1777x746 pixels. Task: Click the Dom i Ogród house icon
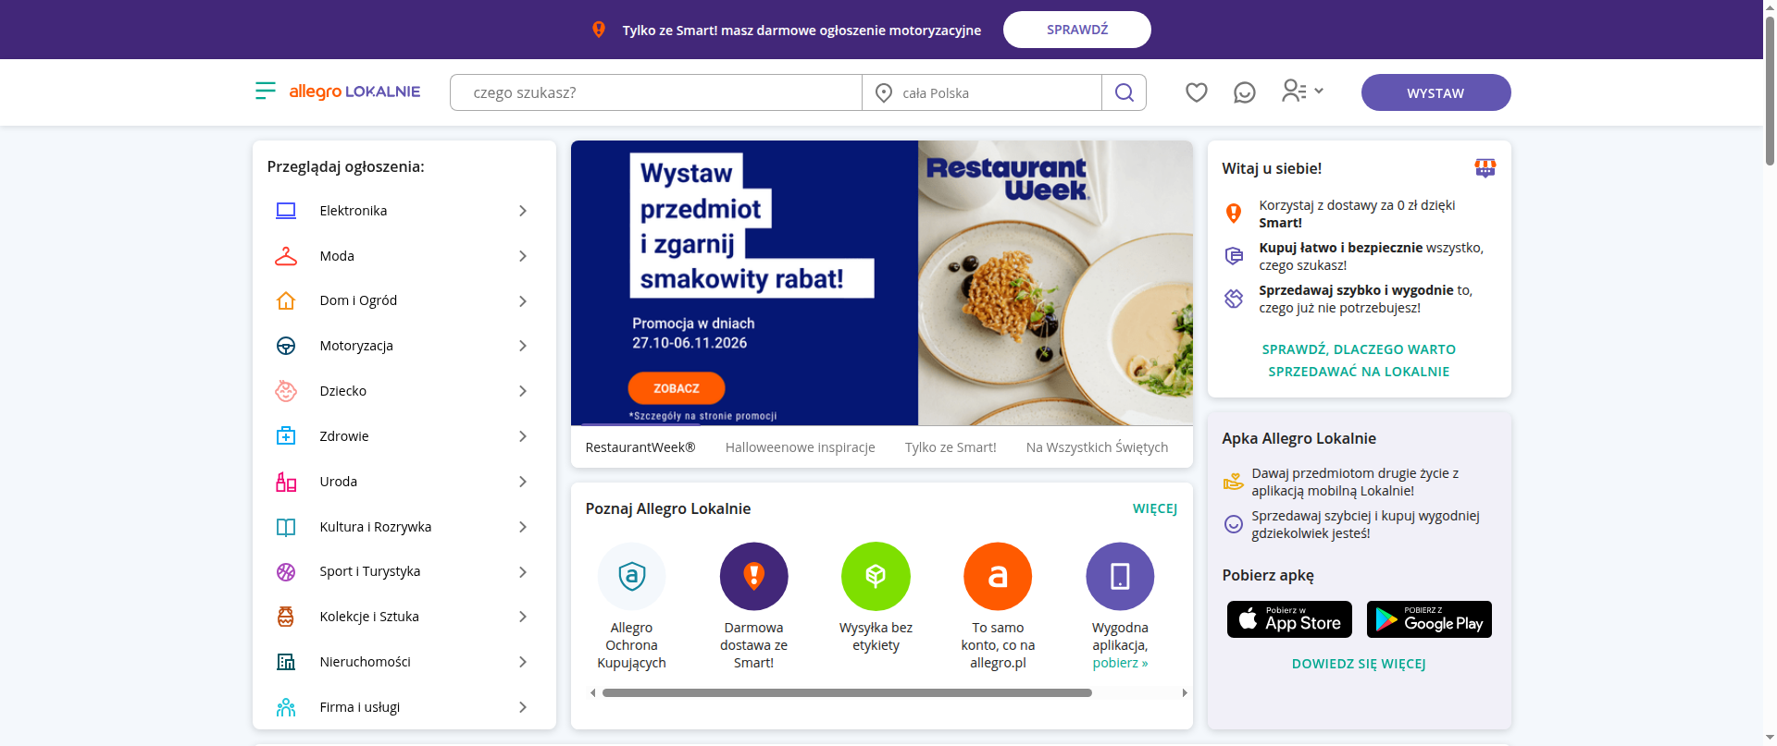(x=286, y=300)
